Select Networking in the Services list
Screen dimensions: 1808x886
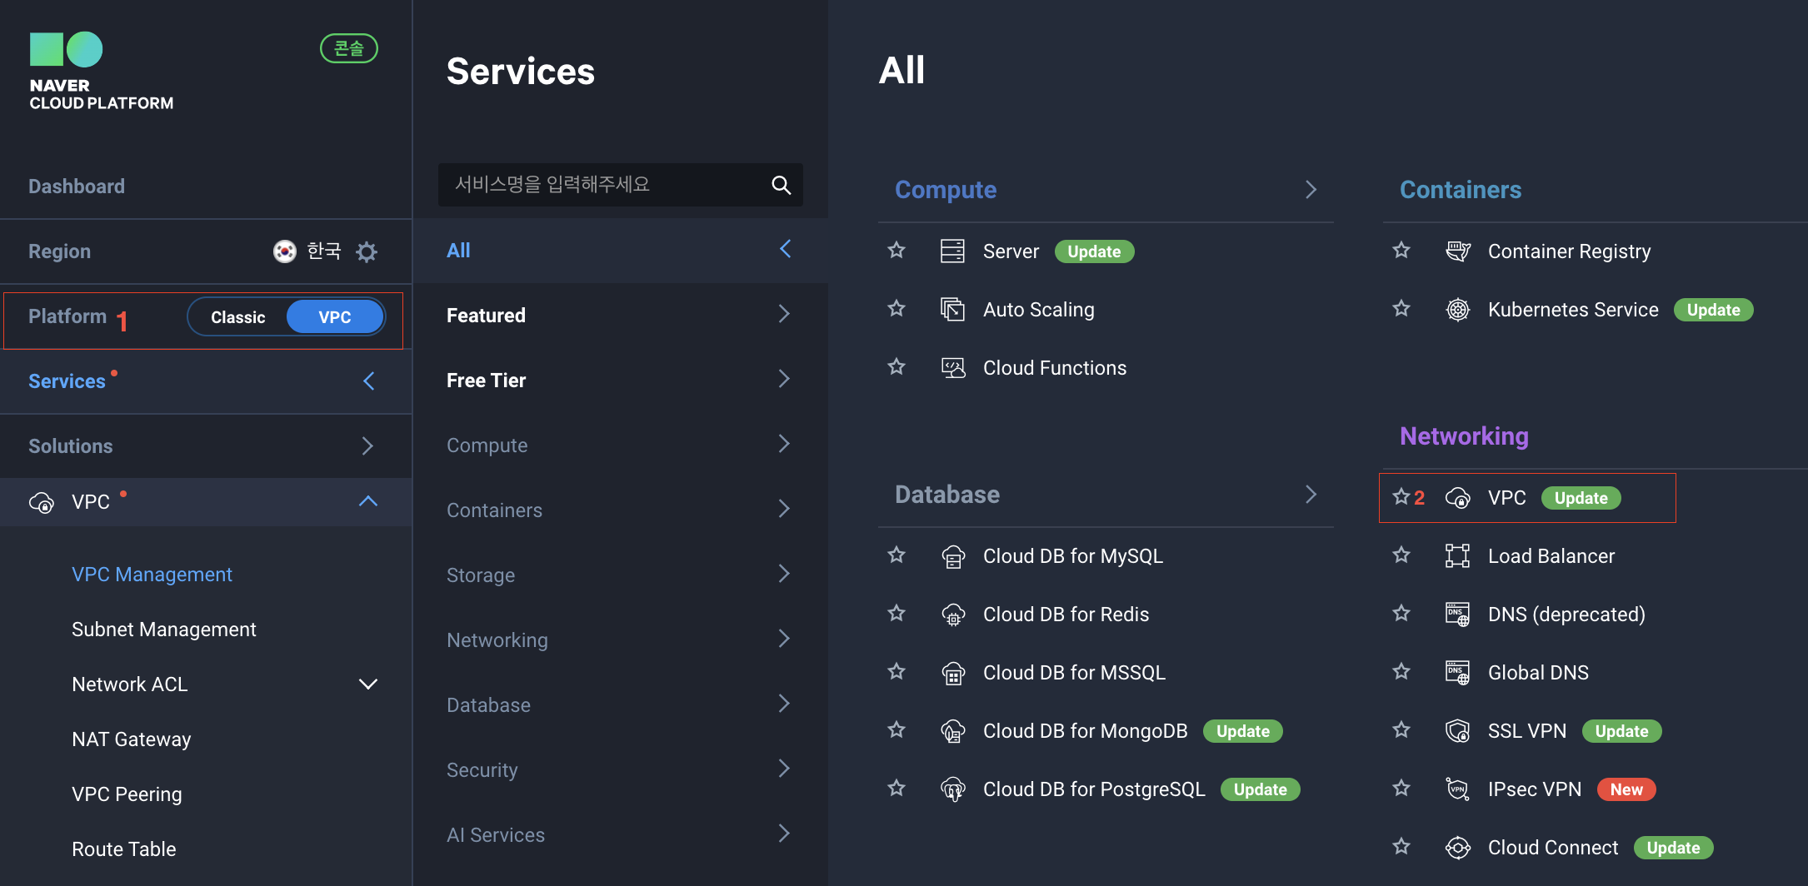pyautogui.click(x=621, y=640)
